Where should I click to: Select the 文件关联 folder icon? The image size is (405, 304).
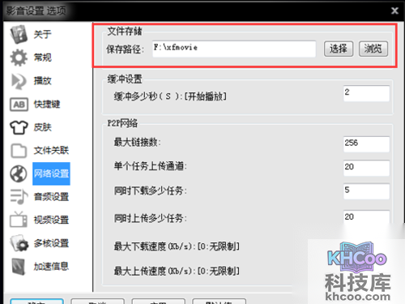(19, 151)
